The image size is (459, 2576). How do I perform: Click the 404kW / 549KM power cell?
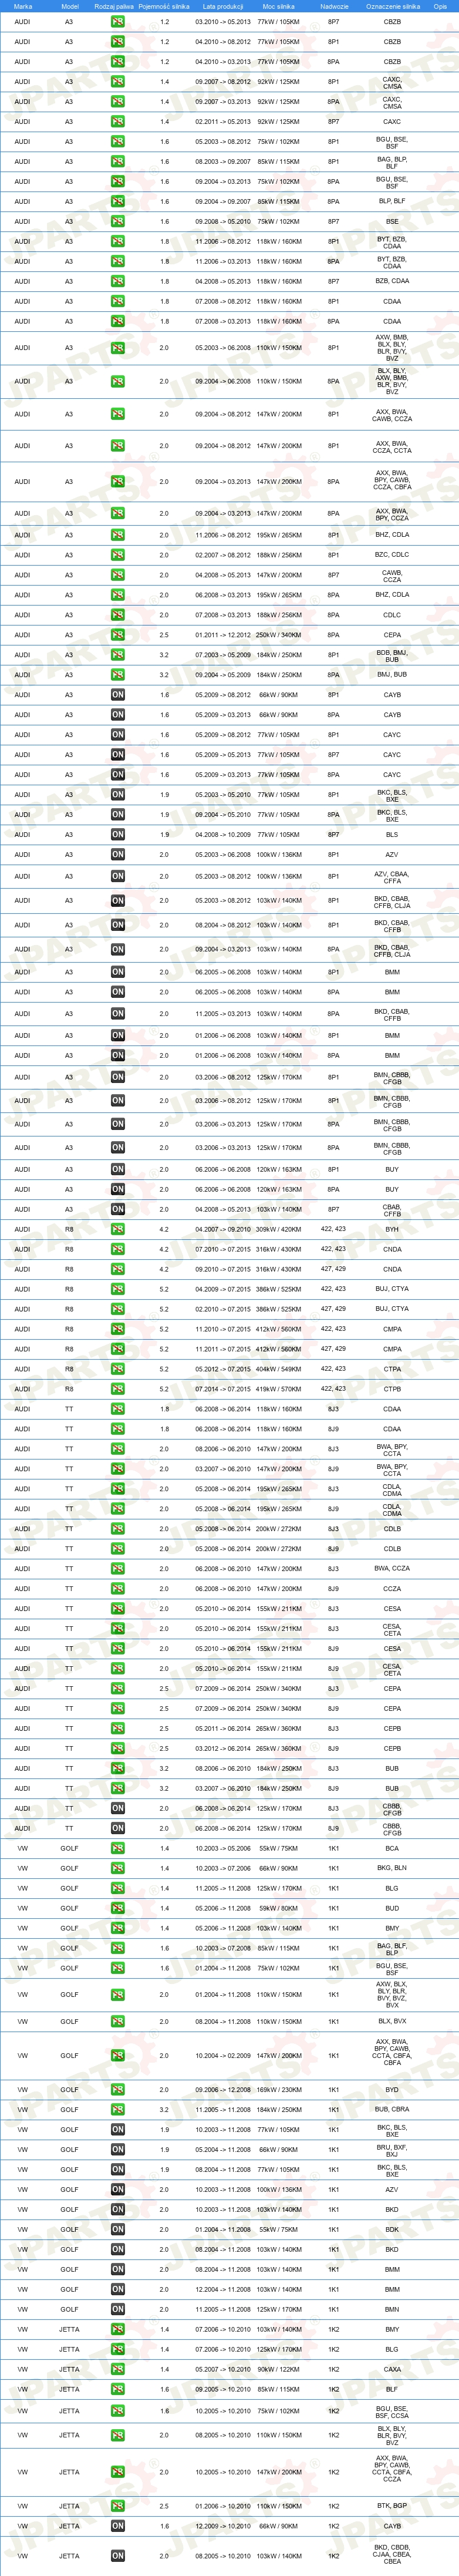278,1369
